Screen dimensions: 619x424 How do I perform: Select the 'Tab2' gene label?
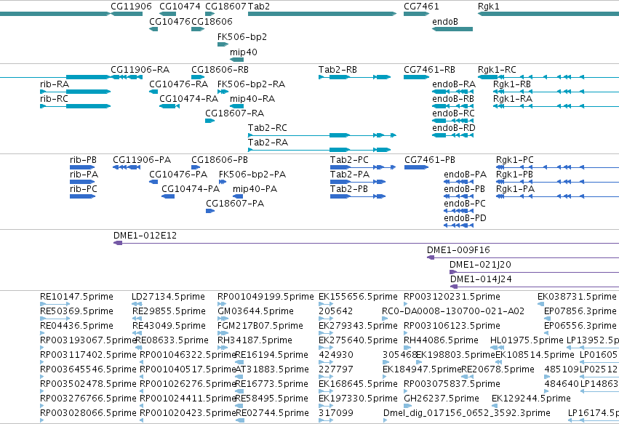pos(259,7)
